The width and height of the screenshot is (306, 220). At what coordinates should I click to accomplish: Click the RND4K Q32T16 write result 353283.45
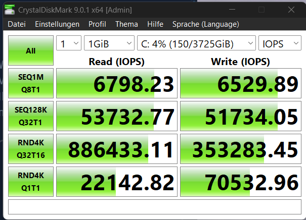(x=241, y=149)
